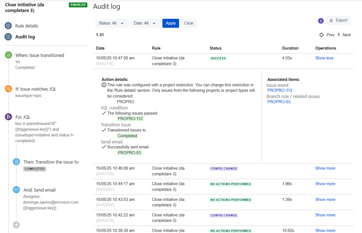Clear the audit log filters

189,23
